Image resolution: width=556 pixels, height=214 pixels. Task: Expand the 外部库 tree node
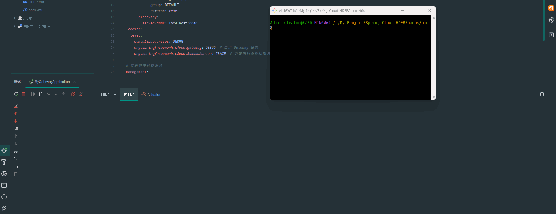(14, 18)
